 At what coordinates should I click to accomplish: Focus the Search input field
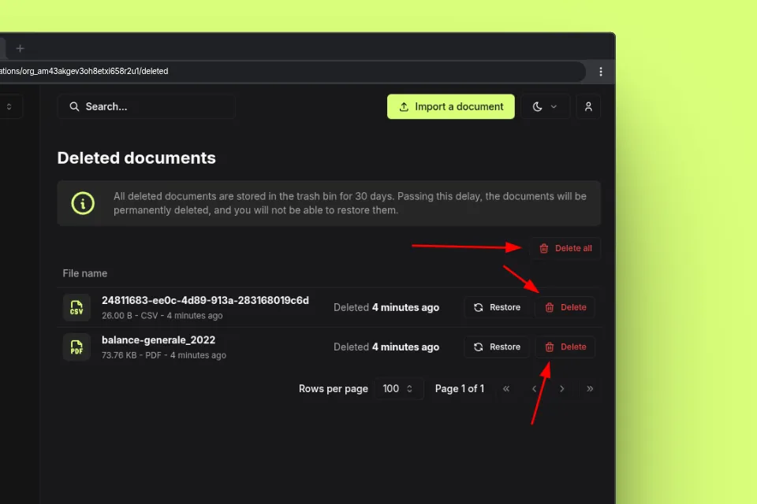point(146,107)
